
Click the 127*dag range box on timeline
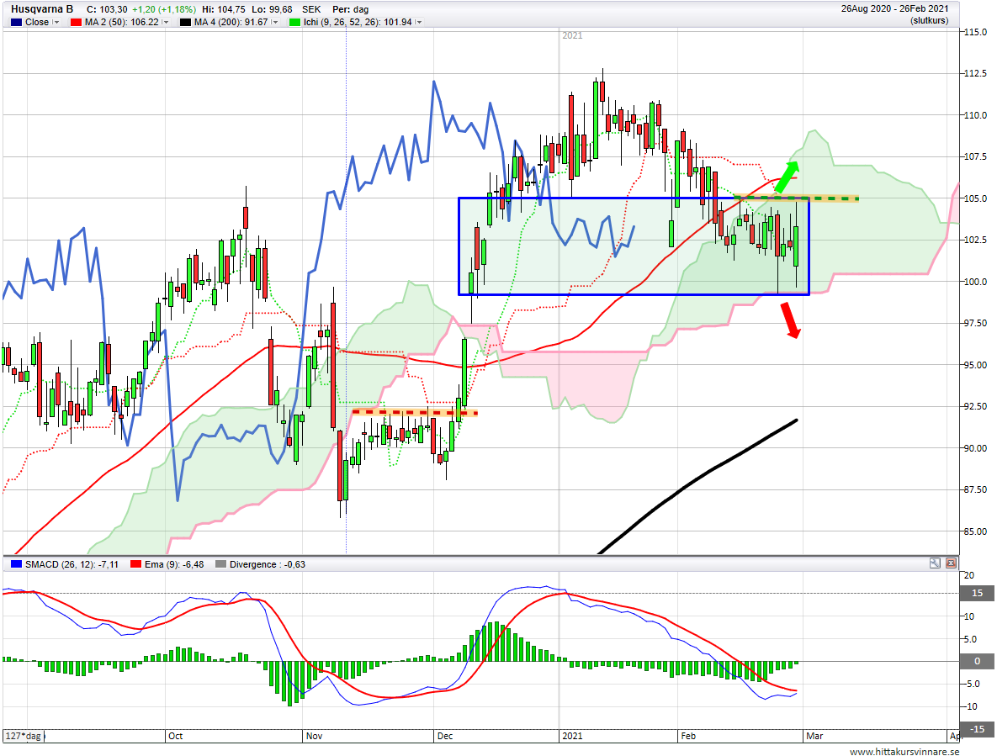tap(24, 736)
